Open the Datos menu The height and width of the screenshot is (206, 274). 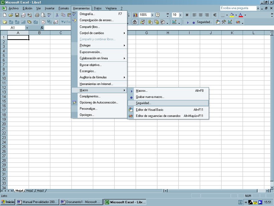tap(98, 8)
